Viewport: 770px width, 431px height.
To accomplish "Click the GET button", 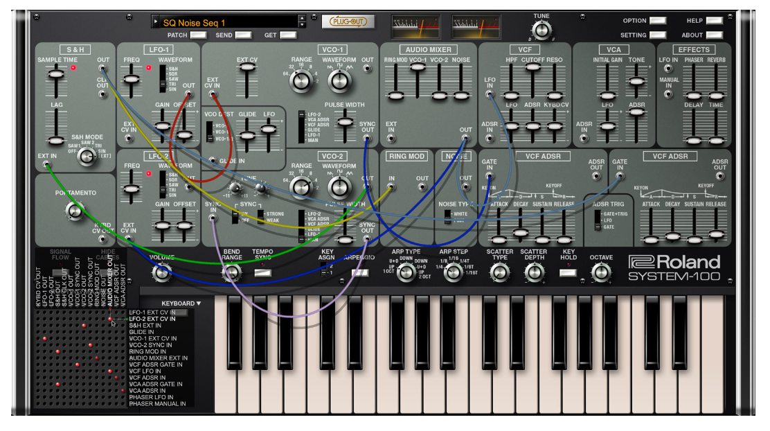I will (x=288, y=35).
